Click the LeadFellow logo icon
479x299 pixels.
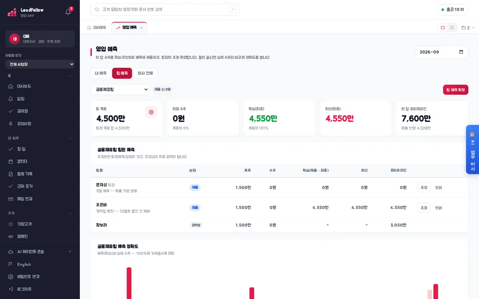click(x=12, y=12)
